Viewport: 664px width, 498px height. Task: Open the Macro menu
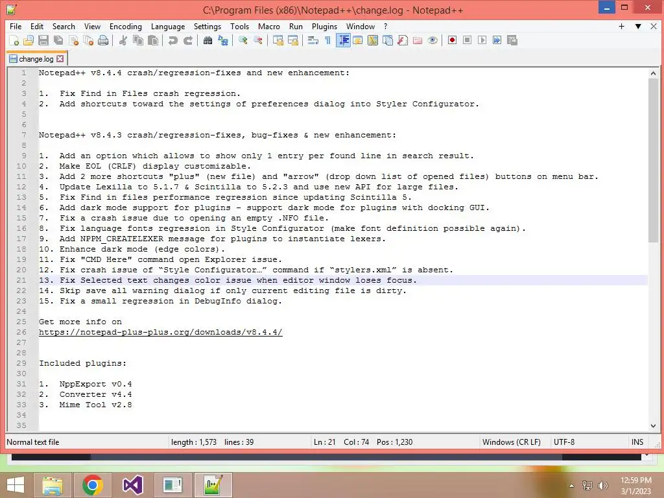[x=269, y=26]
